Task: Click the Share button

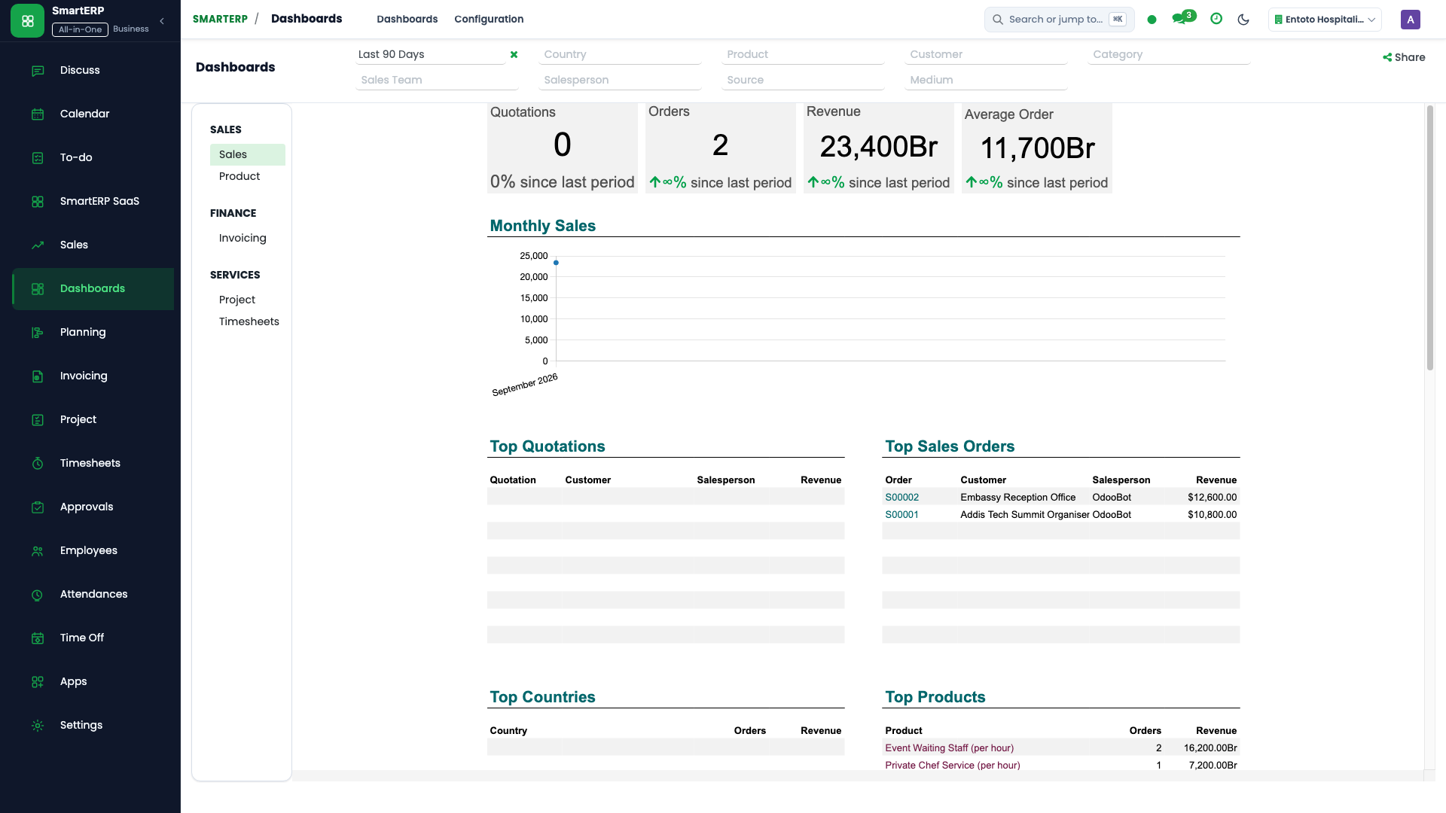Action: coord(1404,57)
